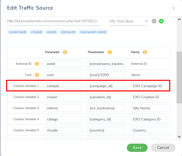Click the Custom Variable 4 label
182x156 pixels.
click(26, 119)
